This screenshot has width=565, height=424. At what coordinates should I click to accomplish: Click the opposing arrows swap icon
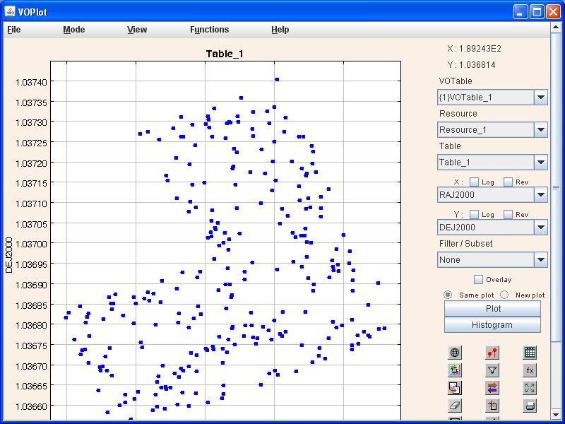click(x=492, y=388)
